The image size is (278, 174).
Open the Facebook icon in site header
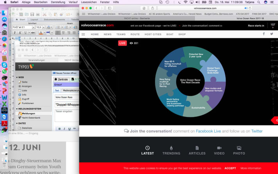(x=264, y=34)
